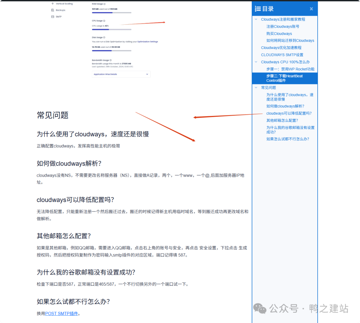The image size is (360, 323).
Task: Click text 14.78 GB used out of 29.50 GB
Action: pyautogui.click(x=106, y=47)
